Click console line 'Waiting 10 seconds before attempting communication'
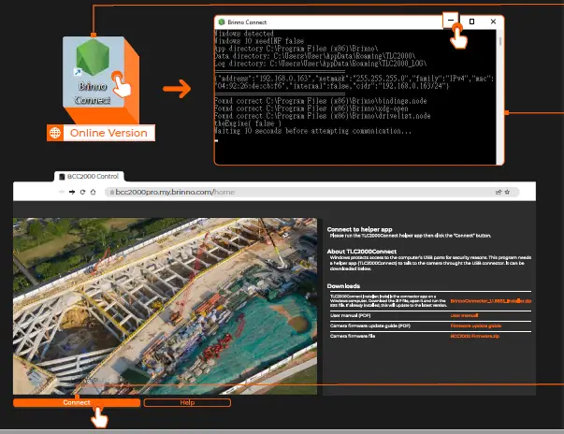Viewport: 564px width, 434px height. coord(312,131)
